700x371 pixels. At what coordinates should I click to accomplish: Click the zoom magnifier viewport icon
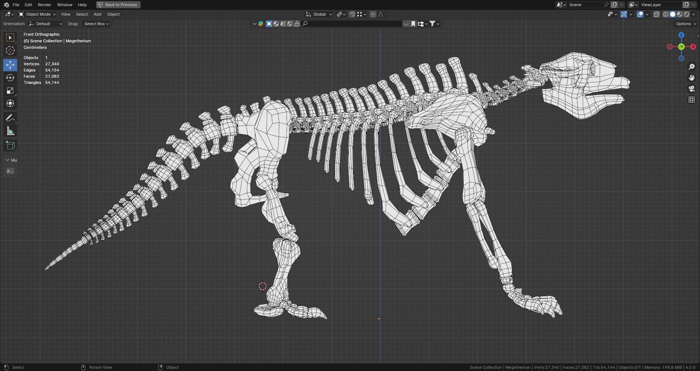[x=691, y=67]
